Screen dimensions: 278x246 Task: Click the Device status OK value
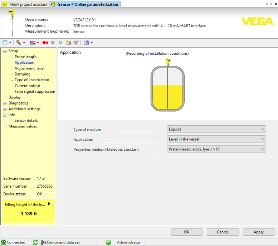[40, 194]
